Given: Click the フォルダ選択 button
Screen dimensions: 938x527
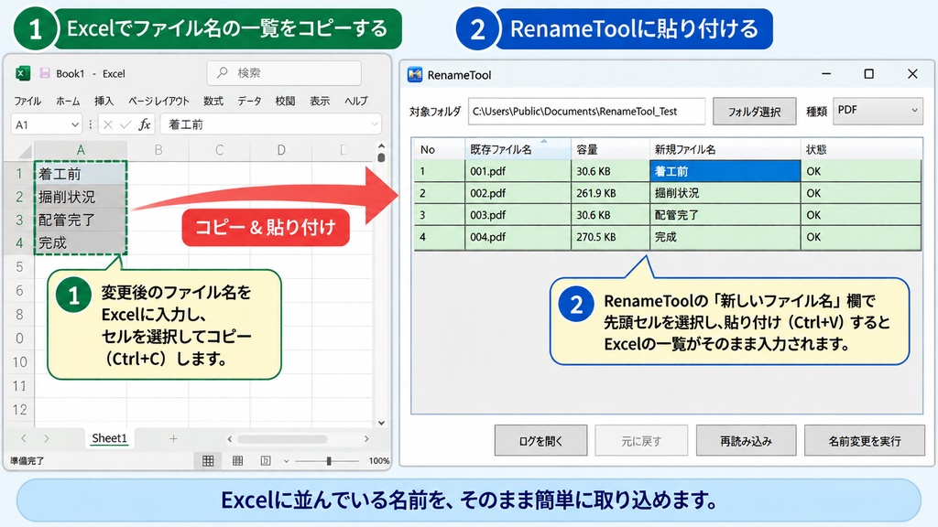Looking at the screenshot, I should click(755, 111).
